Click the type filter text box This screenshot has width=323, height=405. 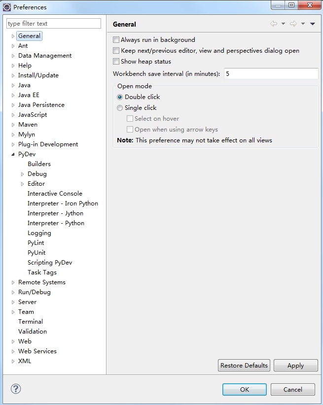[x=54, y=24]
